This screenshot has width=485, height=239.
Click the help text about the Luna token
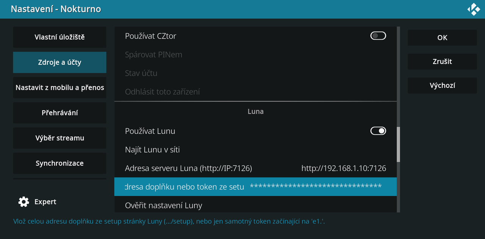169,222
